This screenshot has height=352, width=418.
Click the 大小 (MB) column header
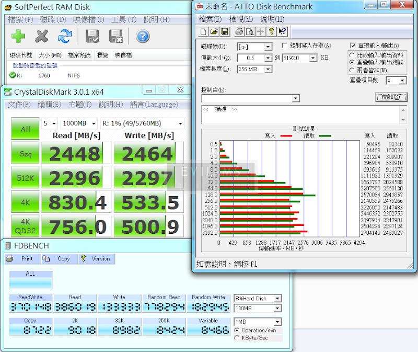(50, 55)
